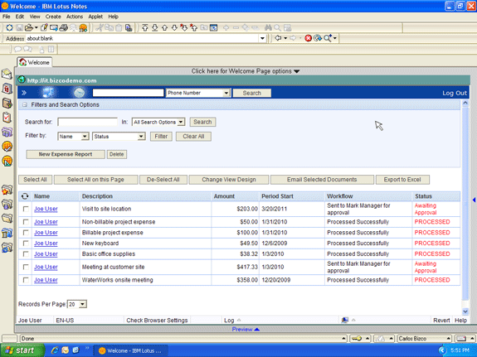Viewport: 477px width, 357px height.
Task: Open the Help menu
Action: click(113, 17)
